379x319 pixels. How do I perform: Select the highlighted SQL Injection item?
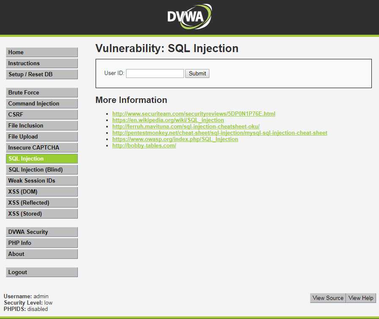(42, 158)
